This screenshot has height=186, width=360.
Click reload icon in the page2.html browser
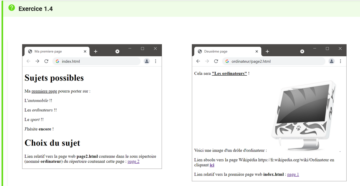216,61
